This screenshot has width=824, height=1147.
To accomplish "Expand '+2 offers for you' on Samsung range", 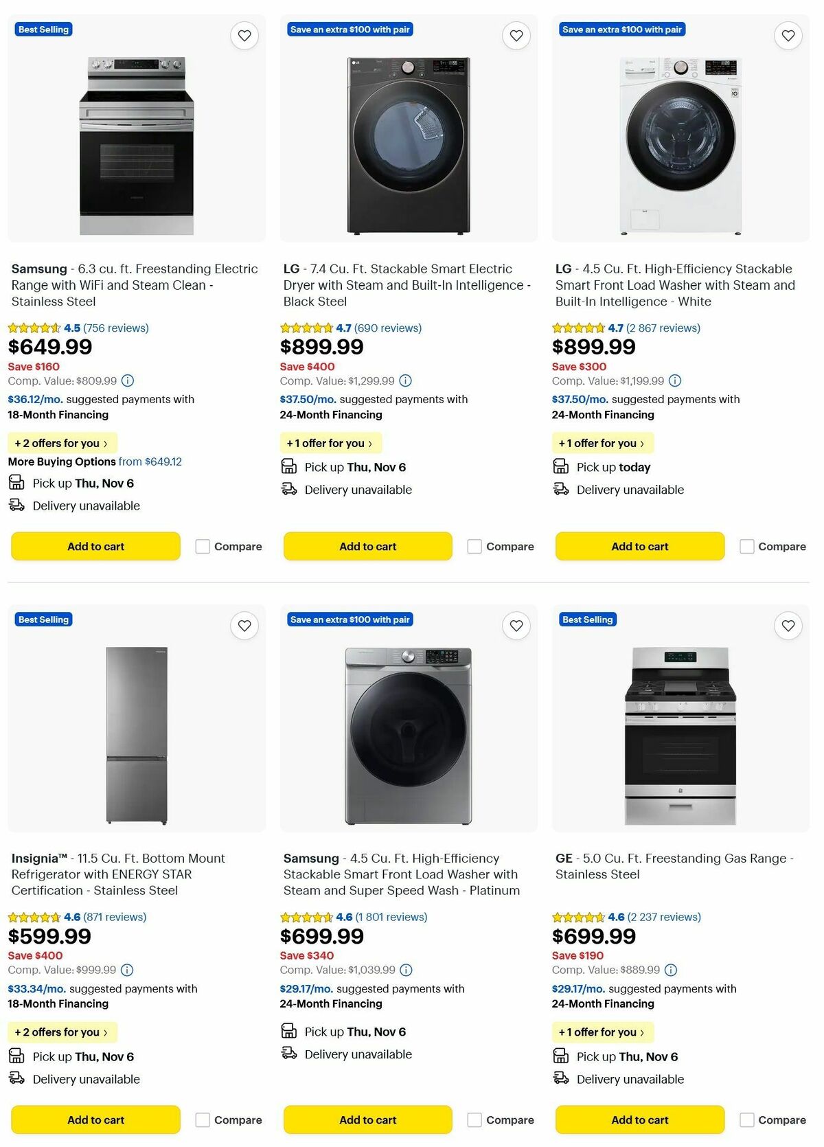I will [x=62, y=443].
